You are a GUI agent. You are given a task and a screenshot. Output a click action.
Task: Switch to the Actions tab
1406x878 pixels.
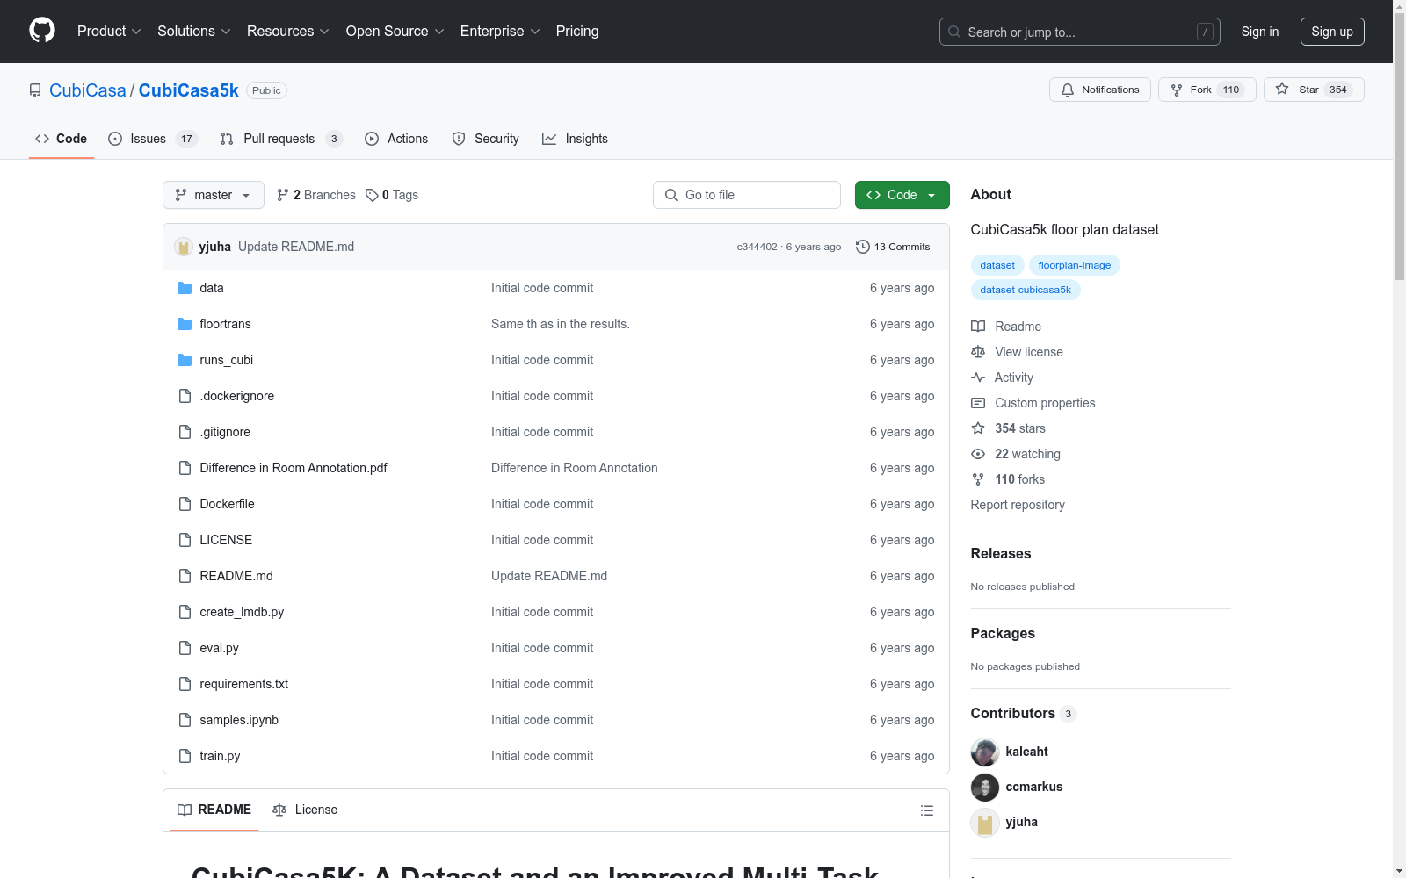(396, 139)
